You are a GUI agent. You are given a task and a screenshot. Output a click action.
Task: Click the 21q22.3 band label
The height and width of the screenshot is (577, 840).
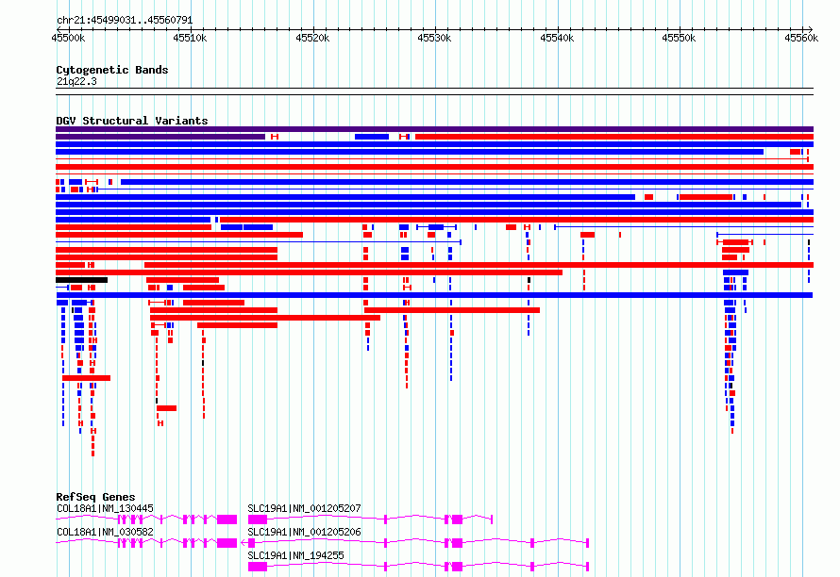tap(76, 81)
